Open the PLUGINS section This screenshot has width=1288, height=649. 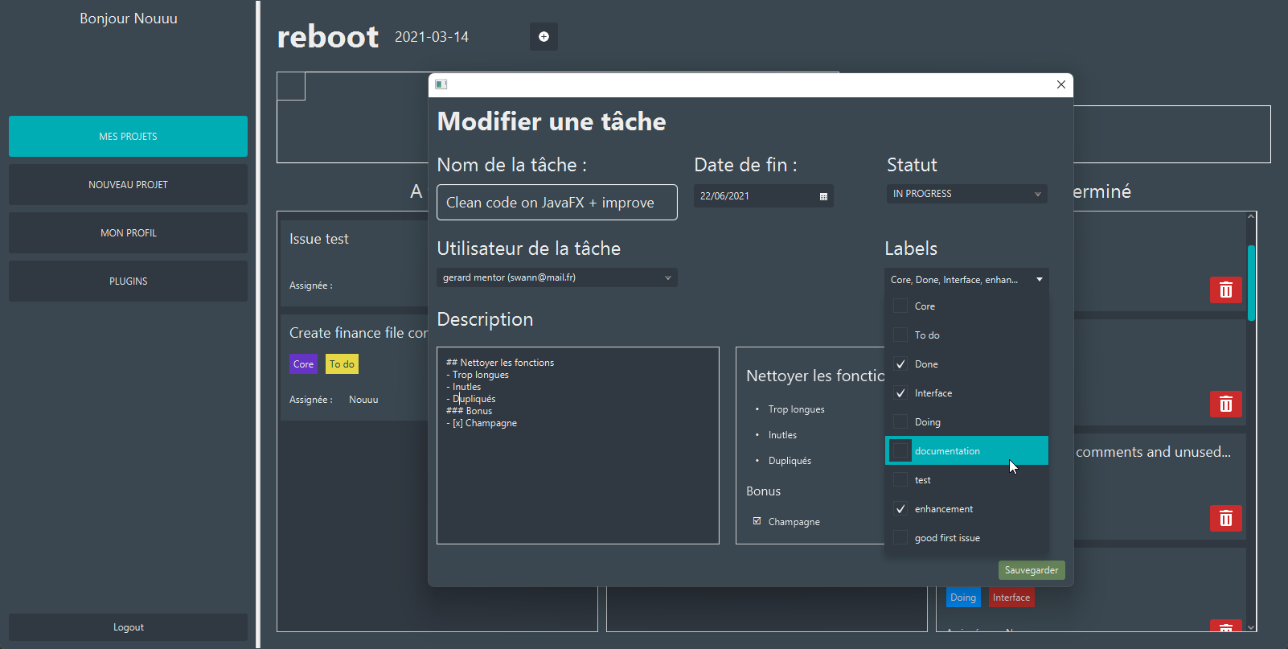(x=128, y=281)
